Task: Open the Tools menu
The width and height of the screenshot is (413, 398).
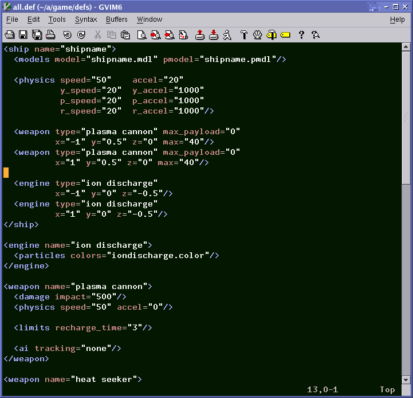Action: [x=57, y=19]
